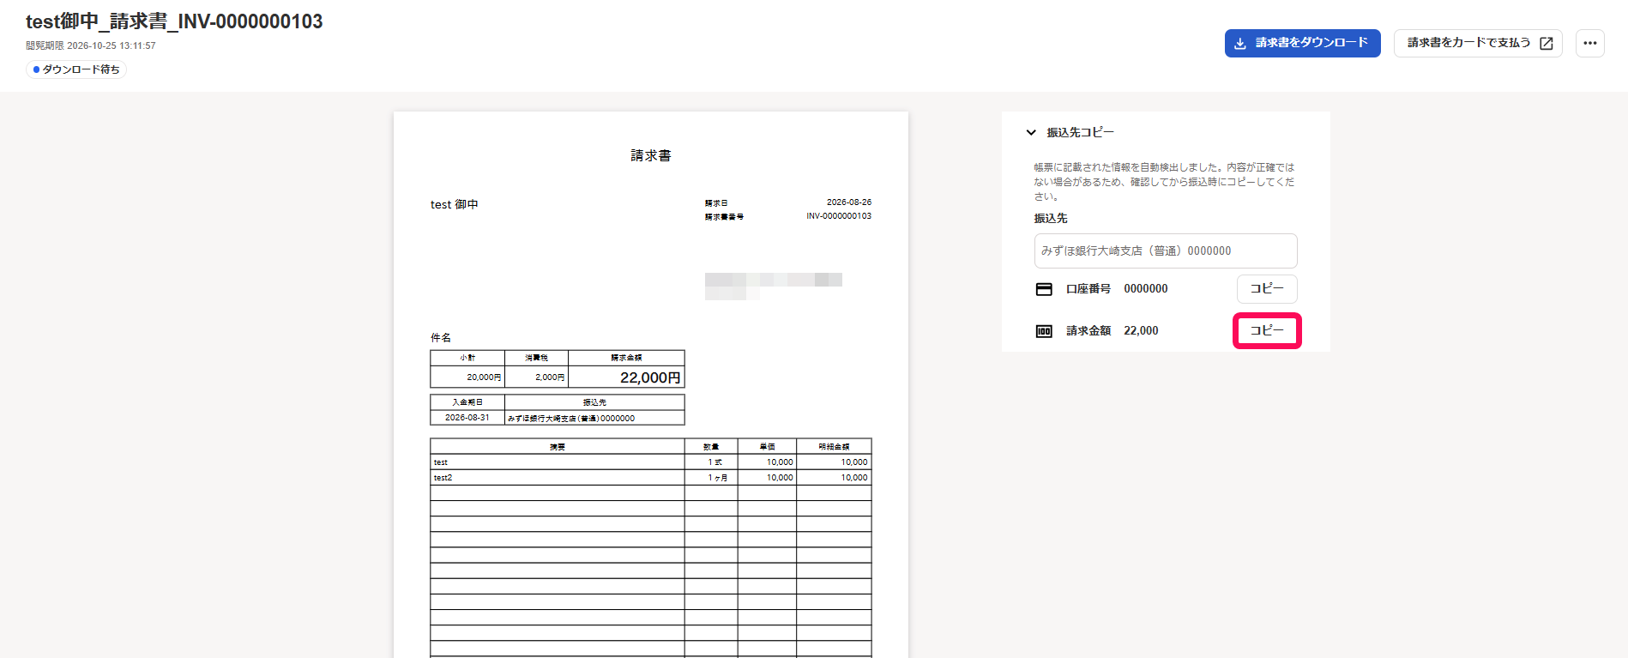Click the 件名 label in the document
This screenshot has width=1628, height=658.
click(441, 337)
